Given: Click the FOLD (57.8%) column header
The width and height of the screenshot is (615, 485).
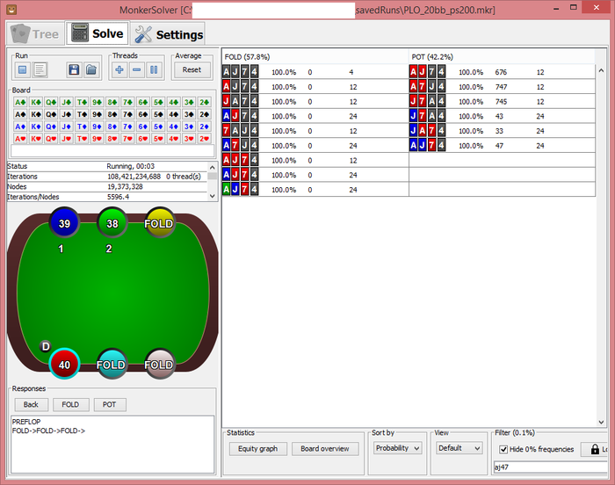Looking at the screenshot, I should coord(315,57).
